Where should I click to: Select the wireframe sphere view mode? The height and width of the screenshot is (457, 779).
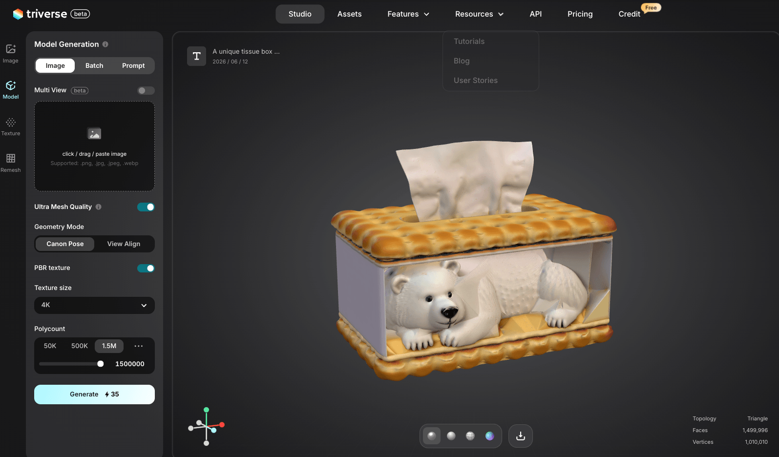pos(470,436)
